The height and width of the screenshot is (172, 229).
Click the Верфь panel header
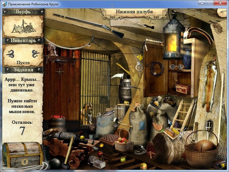pyautogui.click(x=23, y=12)
